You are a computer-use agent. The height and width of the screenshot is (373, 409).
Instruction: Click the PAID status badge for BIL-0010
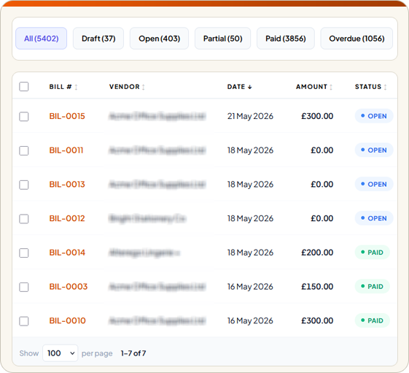373,320
